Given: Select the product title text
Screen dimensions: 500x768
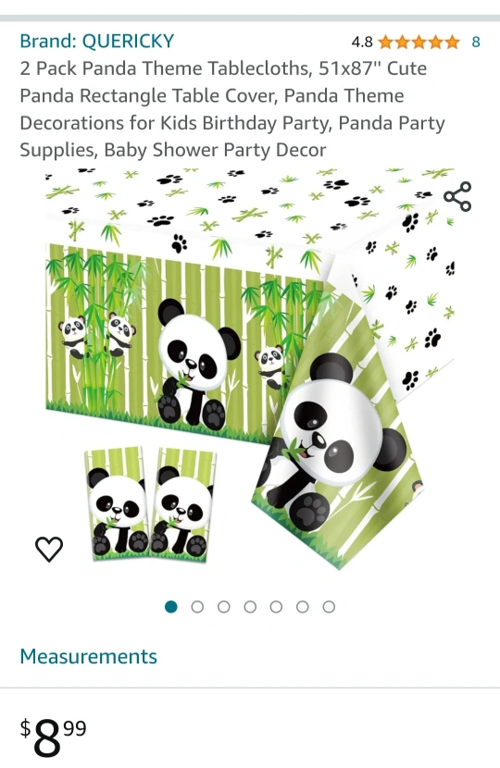Looking at the screenshot, I should coord(232,109).
